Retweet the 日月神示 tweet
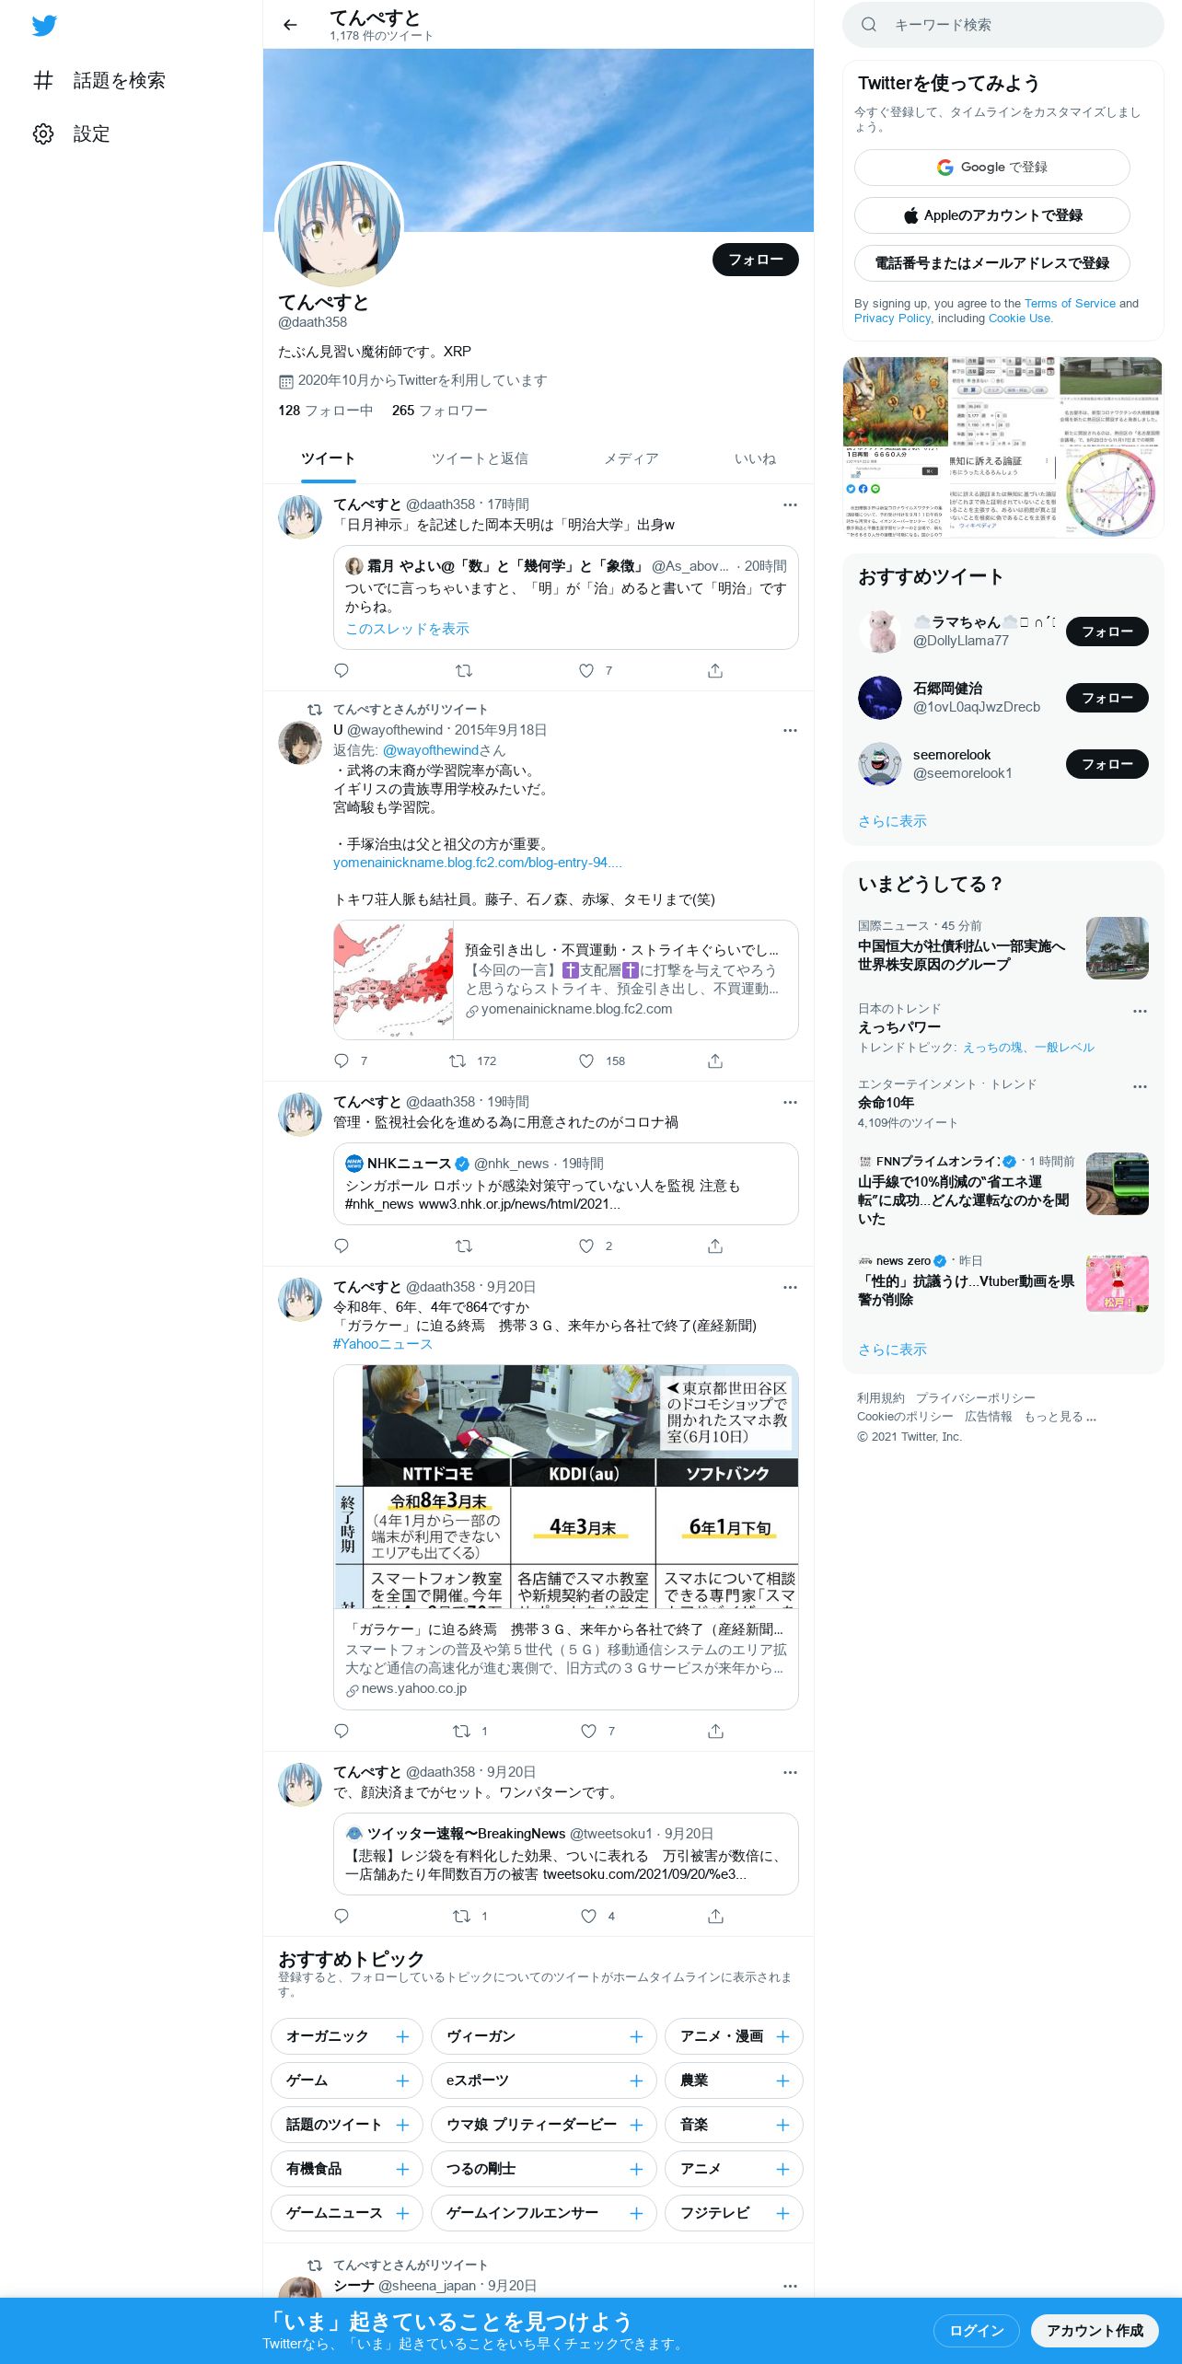 point(464,670)
